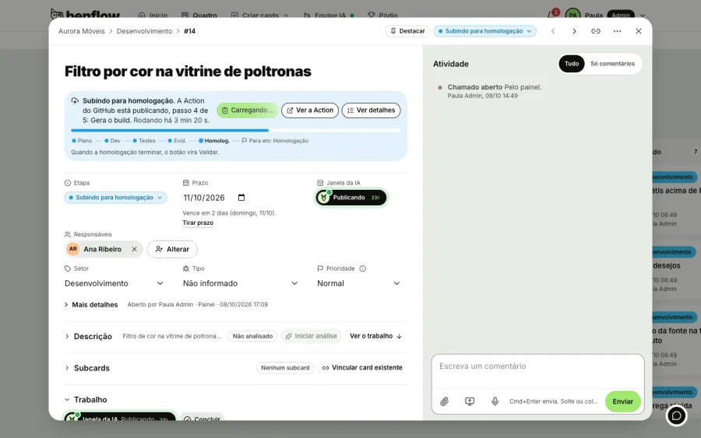The image size is (701, 438).
Task: Select the Plano step marker
Action: (x=82, y=141)
